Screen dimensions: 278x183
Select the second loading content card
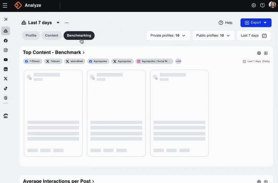click(116, 113)
